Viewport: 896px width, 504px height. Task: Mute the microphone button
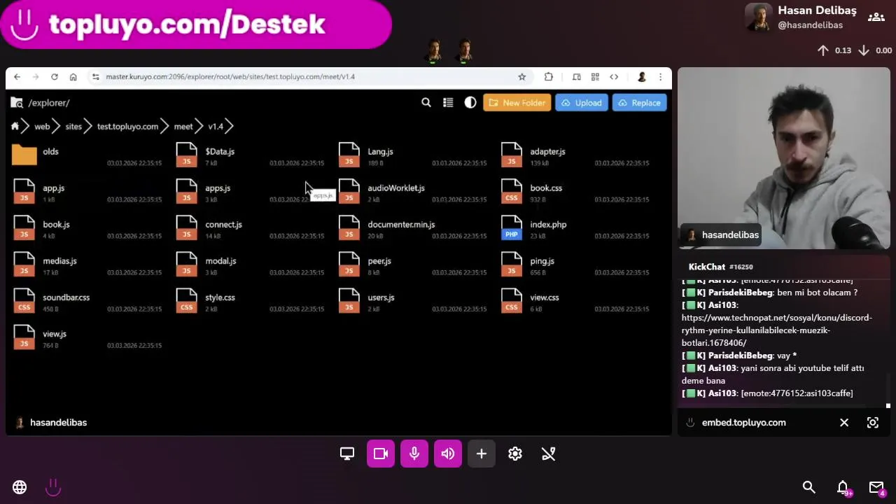pos(414,454)
